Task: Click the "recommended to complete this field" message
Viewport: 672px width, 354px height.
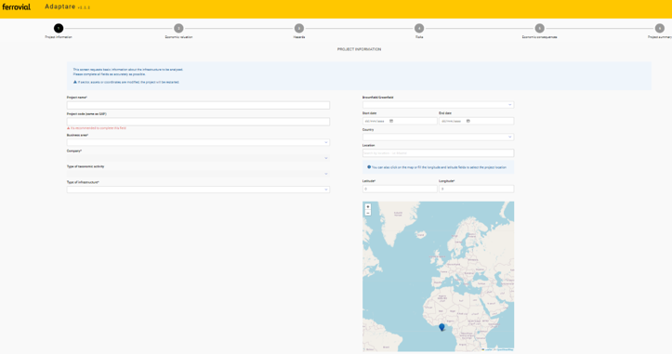Action: pyautogui.click(x=99, y=128)
